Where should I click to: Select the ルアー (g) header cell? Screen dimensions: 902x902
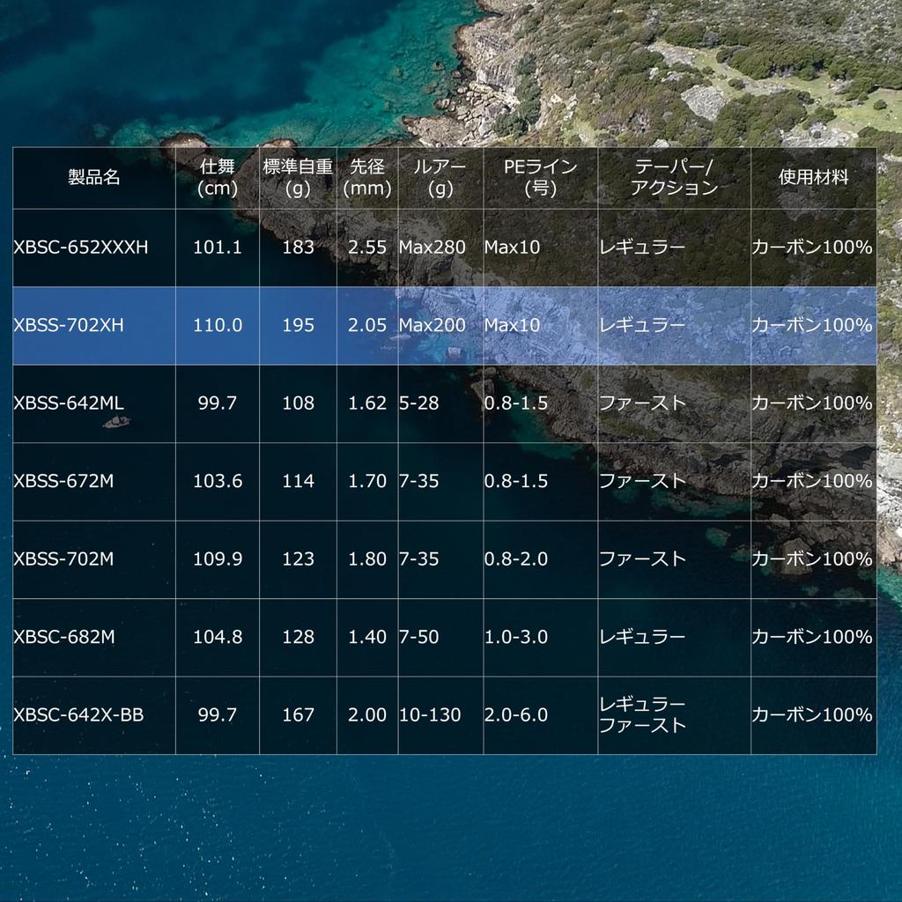pyautogui.click(x=439, y=177)
